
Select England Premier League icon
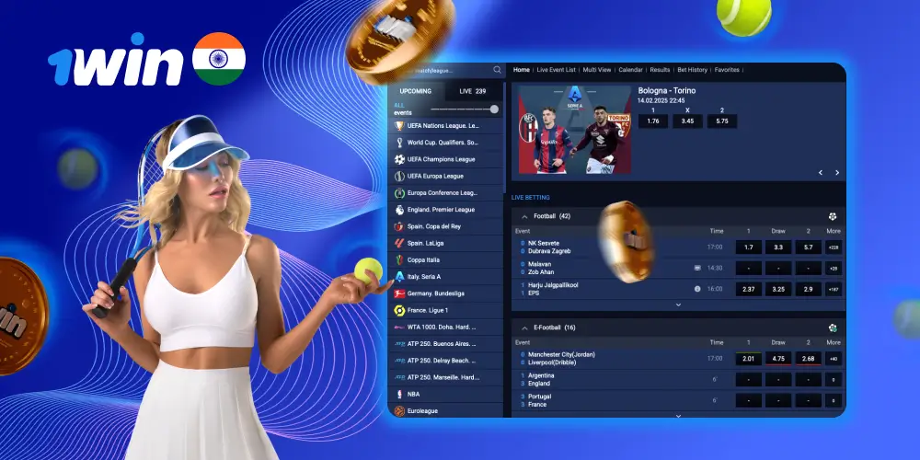399,210
